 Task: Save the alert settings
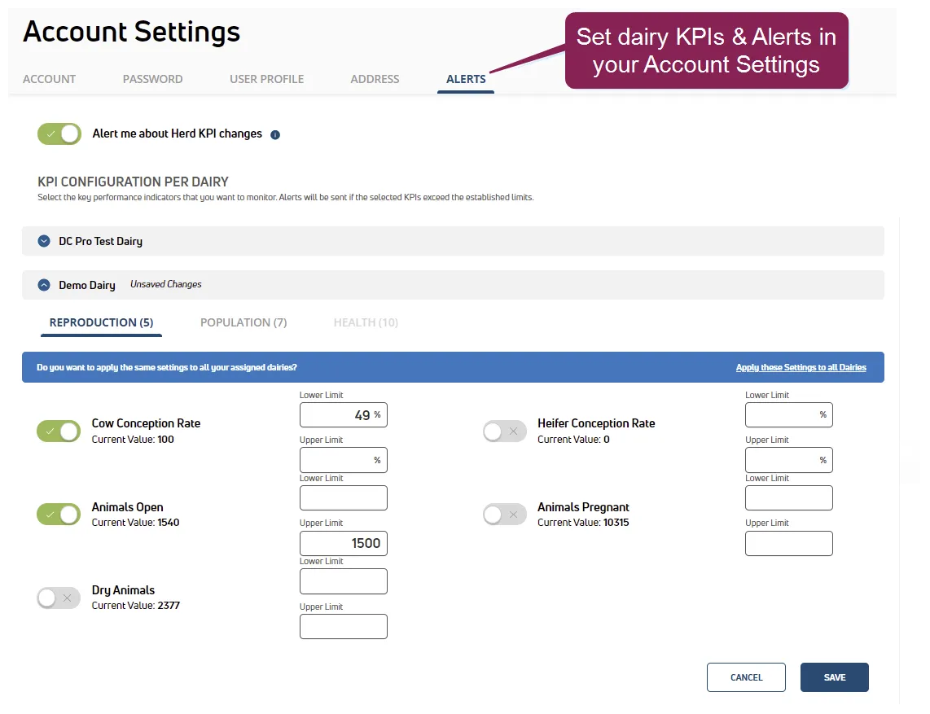coord(835,677)
